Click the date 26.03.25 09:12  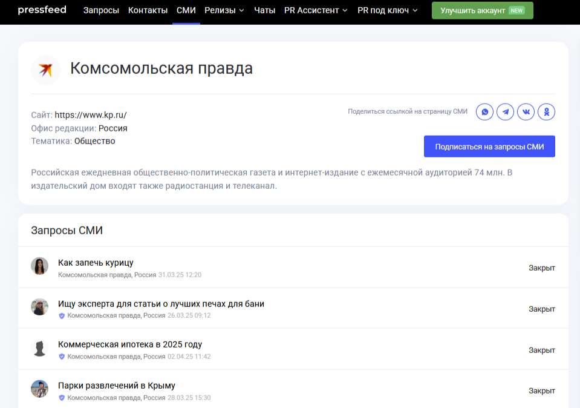tap(189, 315)
